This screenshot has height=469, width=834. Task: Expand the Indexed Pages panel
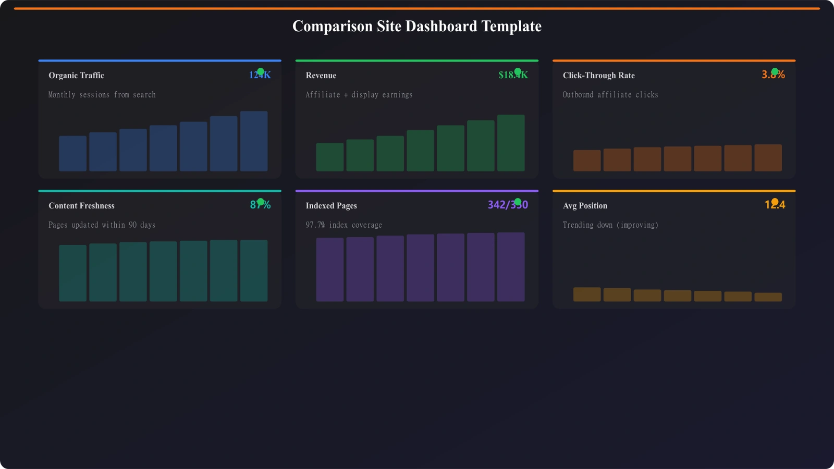tap(331, 205)
